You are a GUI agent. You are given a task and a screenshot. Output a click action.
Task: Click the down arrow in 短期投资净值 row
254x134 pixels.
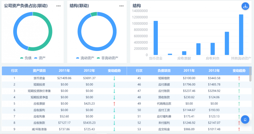tap(114, 97)
